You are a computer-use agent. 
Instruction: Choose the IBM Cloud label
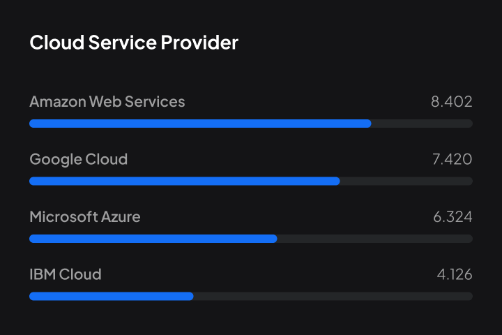click(66, 274)
